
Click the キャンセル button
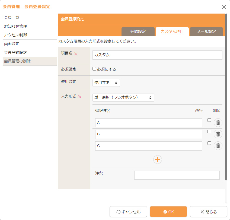[x=128, y=212]
